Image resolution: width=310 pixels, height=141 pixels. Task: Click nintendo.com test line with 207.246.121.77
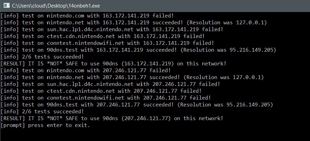85,70
